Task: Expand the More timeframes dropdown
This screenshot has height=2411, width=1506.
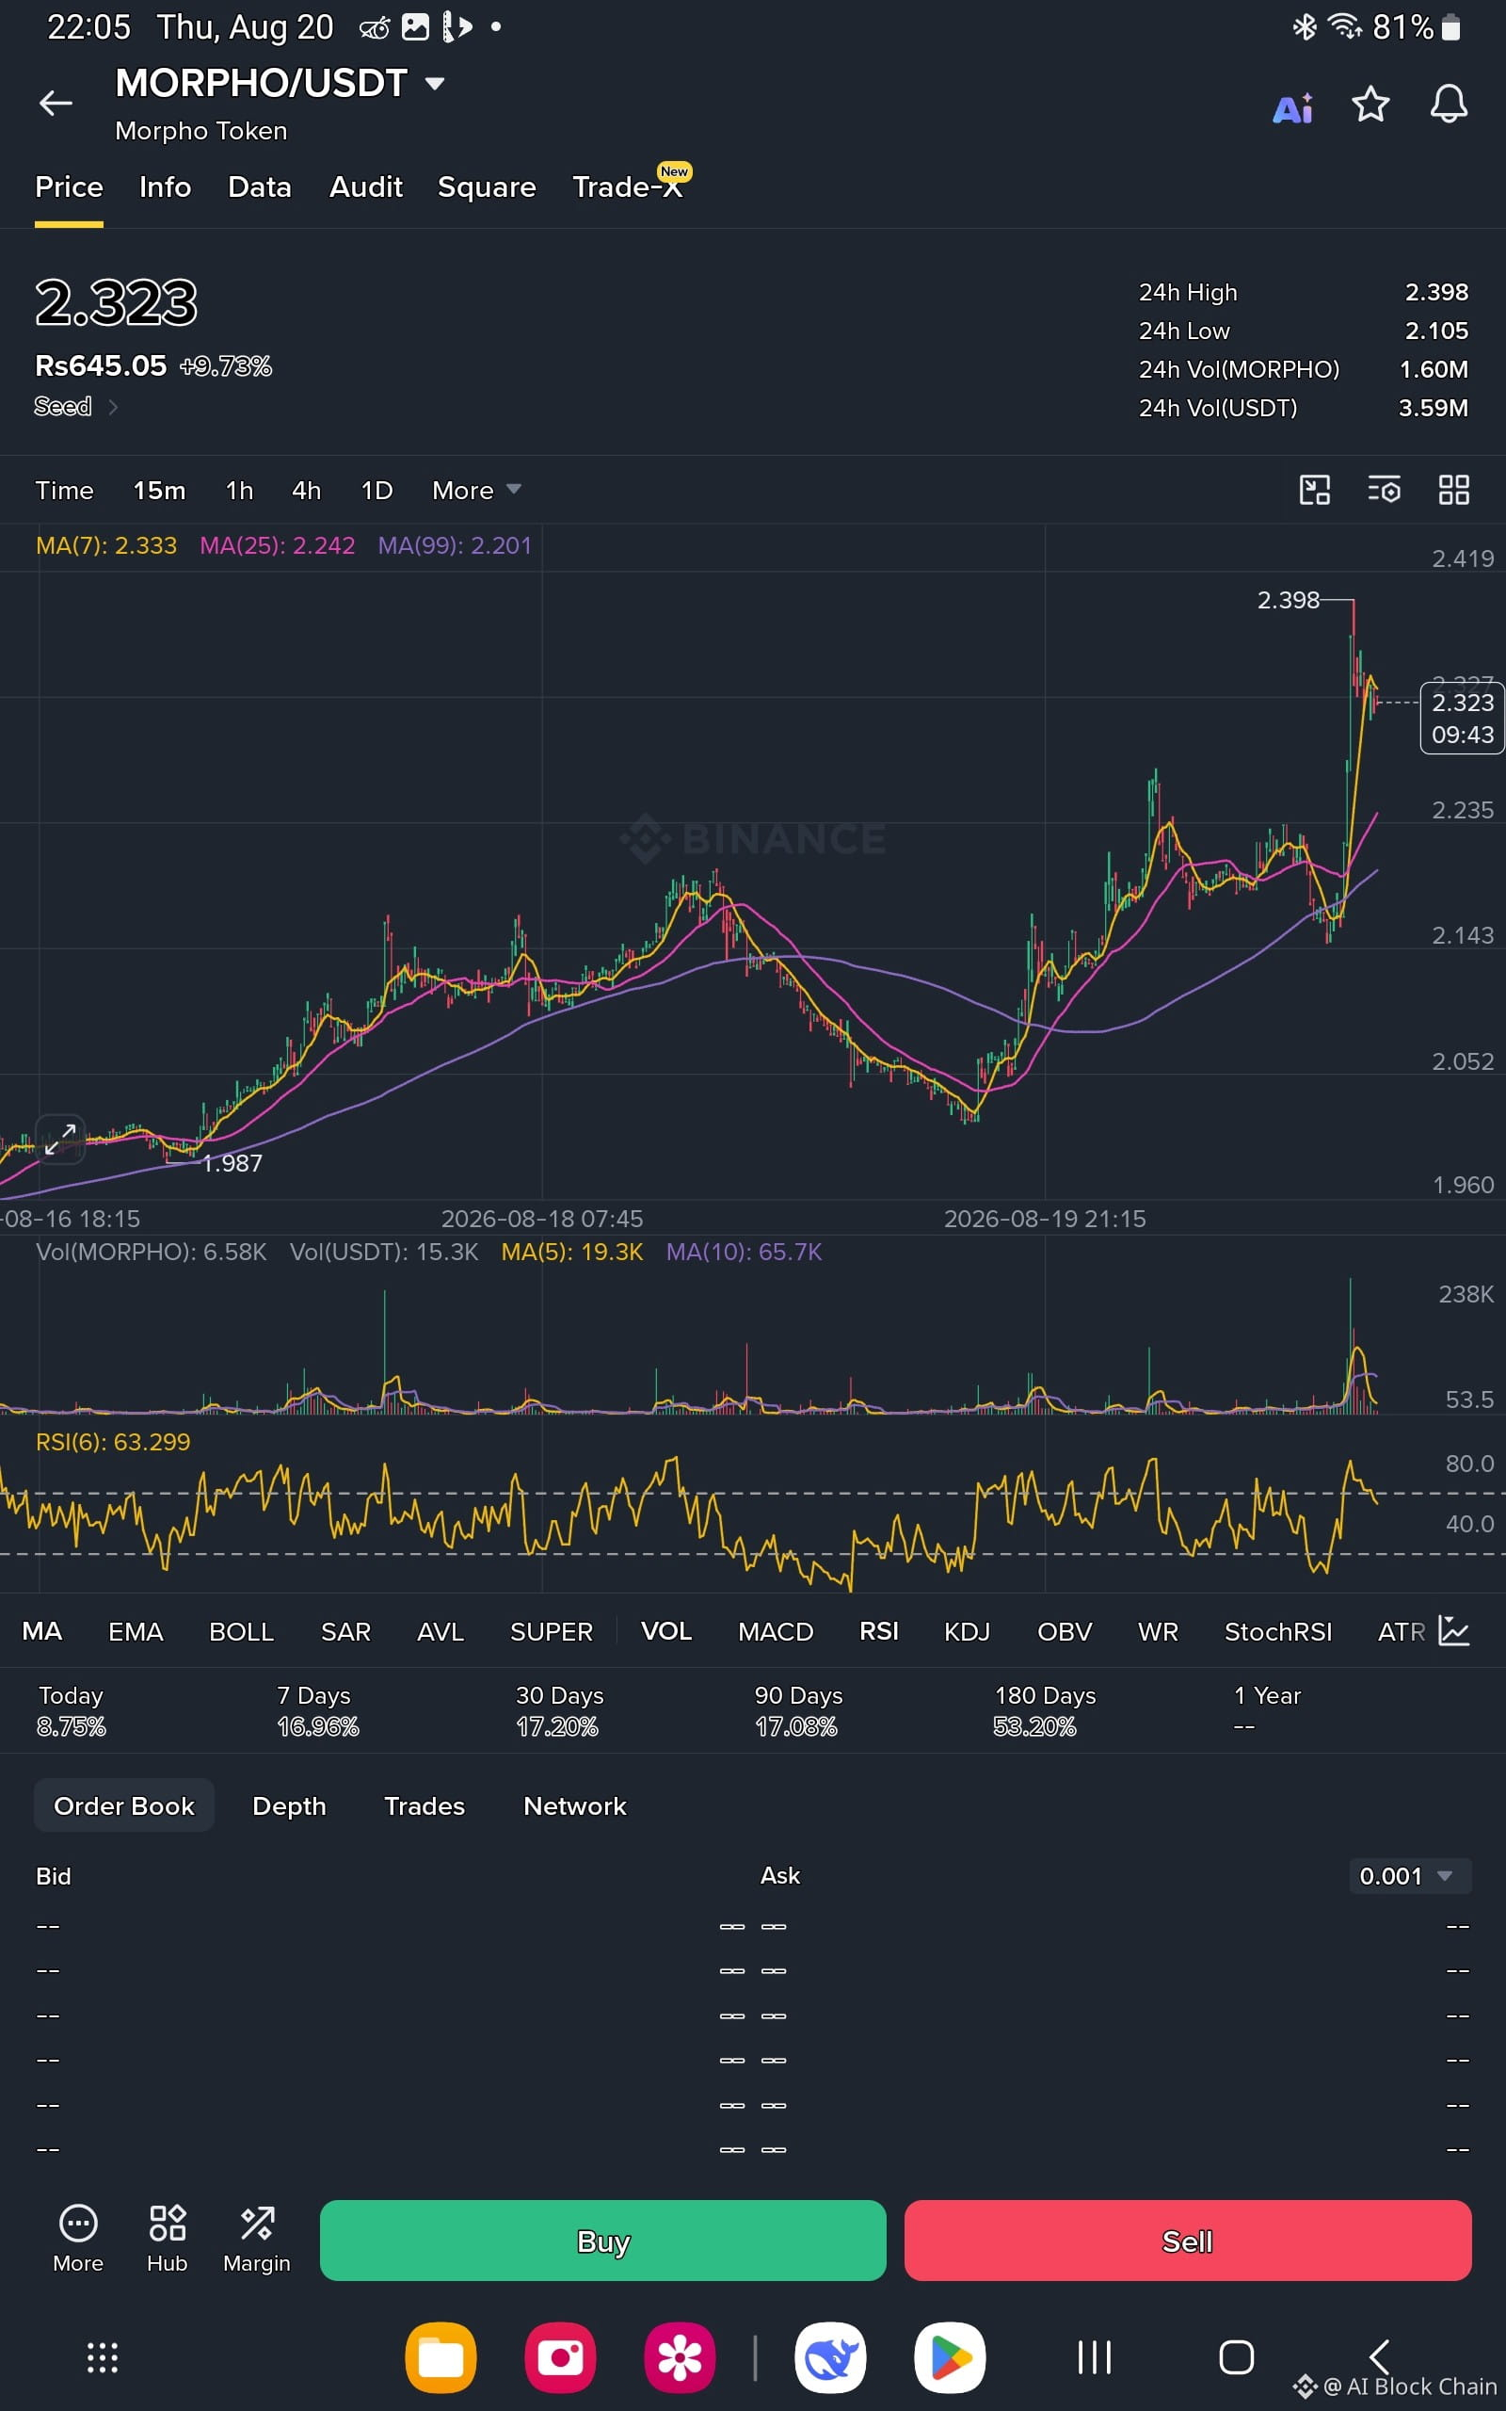Action: [x=476, y=490]
